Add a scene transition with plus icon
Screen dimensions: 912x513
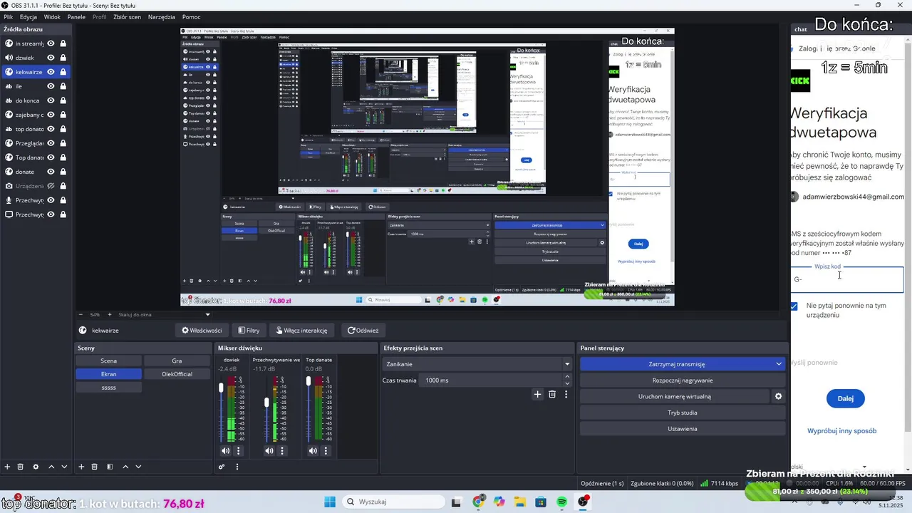[538, 394]
